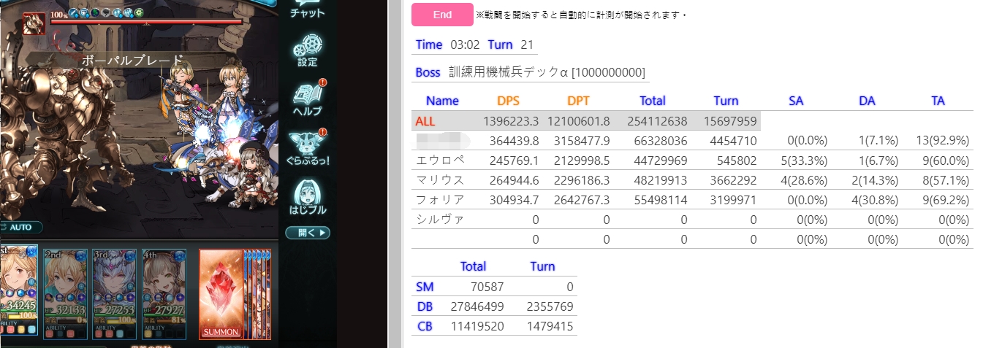The image size is (983, 348).
Task: Select the マリウス row name
Action: [439, 179]
